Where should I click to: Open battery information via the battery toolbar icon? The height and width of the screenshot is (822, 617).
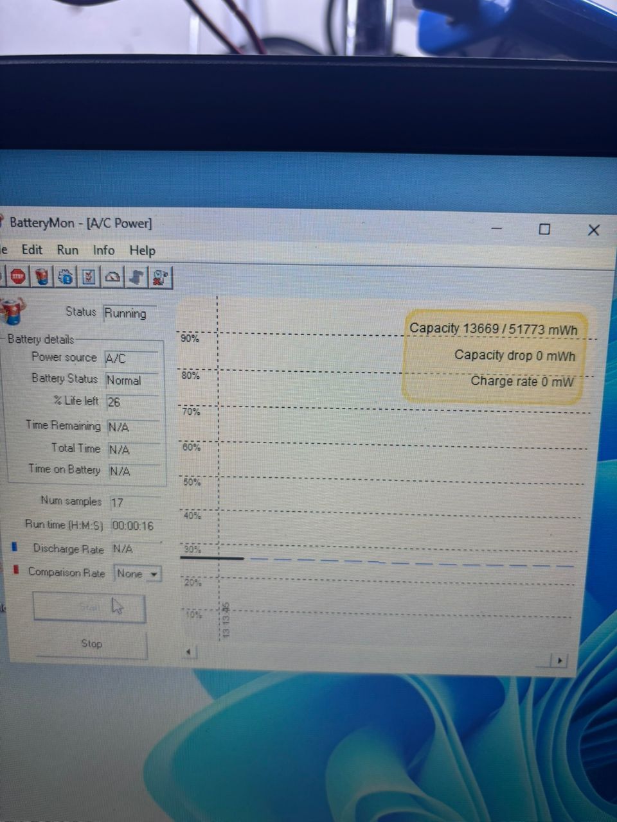tap(42, 277)
